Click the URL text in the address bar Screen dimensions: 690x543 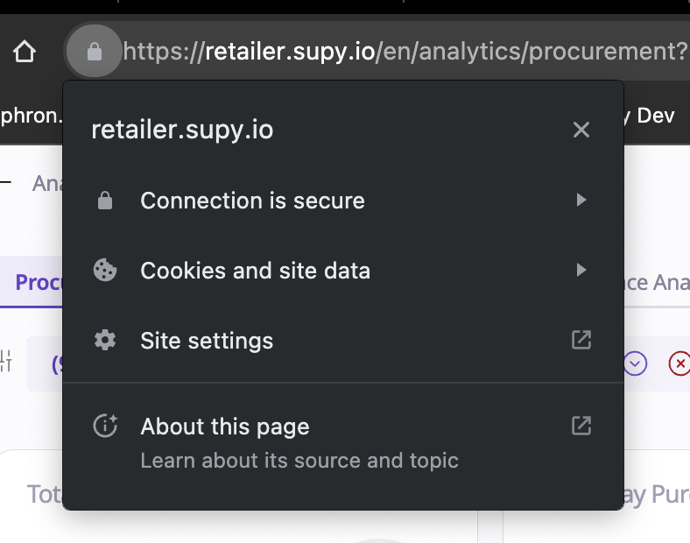pyautogui.click(x=405, y=53)
